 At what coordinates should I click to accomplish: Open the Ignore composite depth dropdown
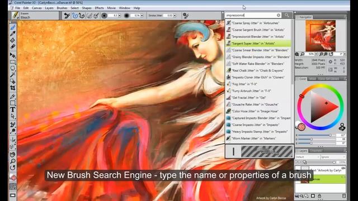tap(333, 157)
